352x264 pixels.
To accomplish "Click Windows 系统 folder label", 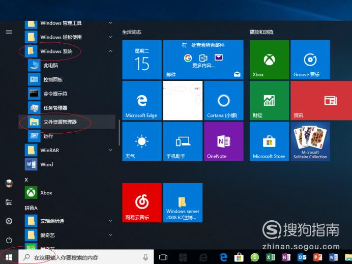I will (56, 51).
